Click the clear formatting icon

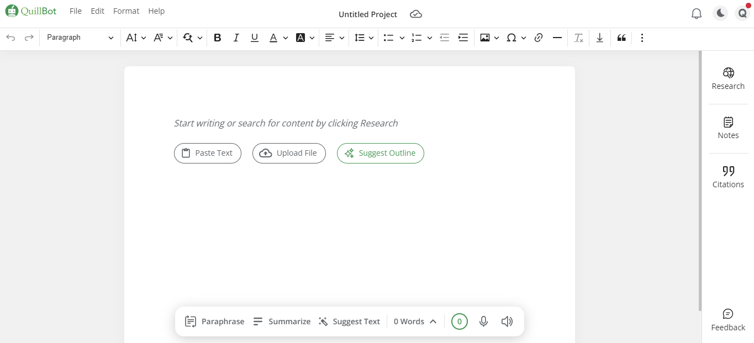[x=578, y=38]
